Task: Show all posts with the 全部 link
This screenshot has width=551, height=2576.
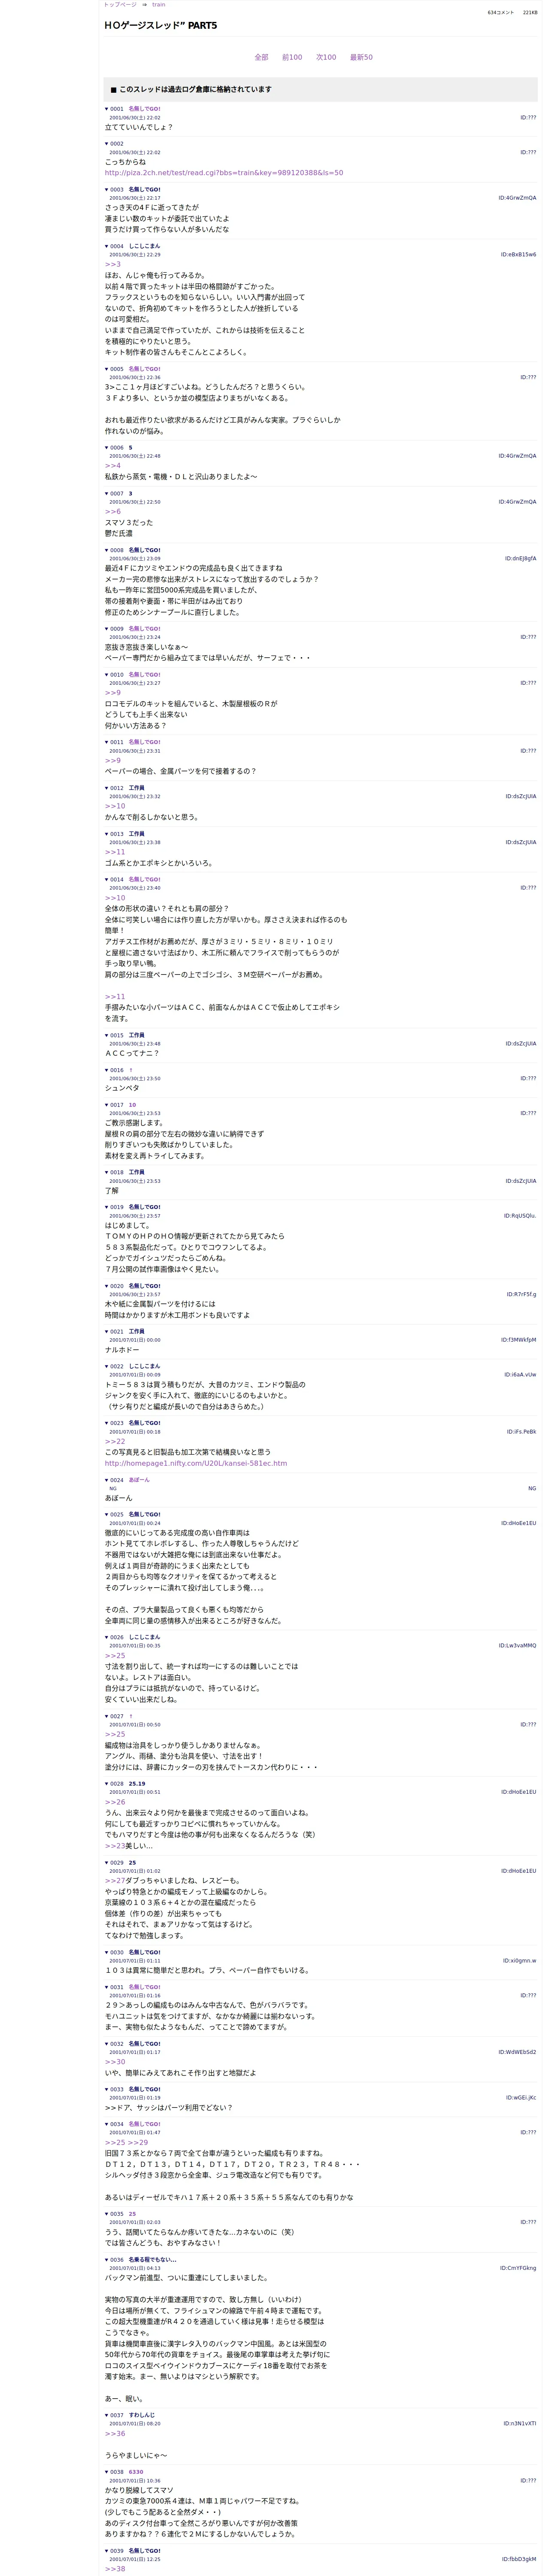Action: click(x=261, y=57)
